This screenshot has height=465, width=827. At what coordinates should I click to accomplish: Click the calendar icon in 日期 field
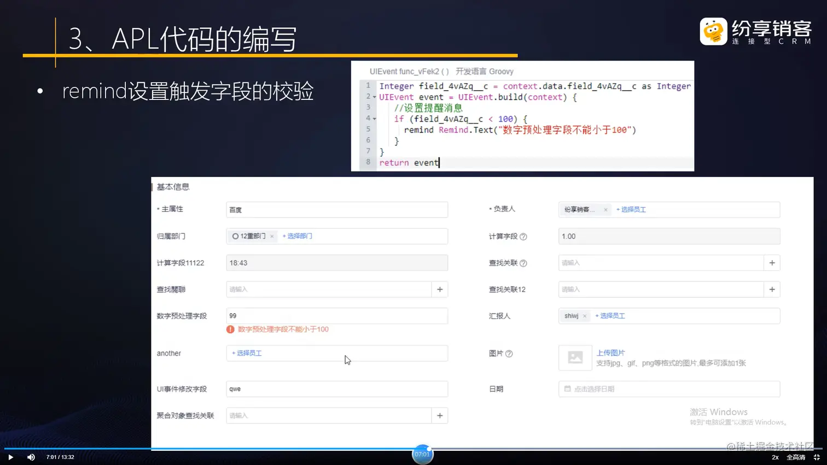pos(567,389)
